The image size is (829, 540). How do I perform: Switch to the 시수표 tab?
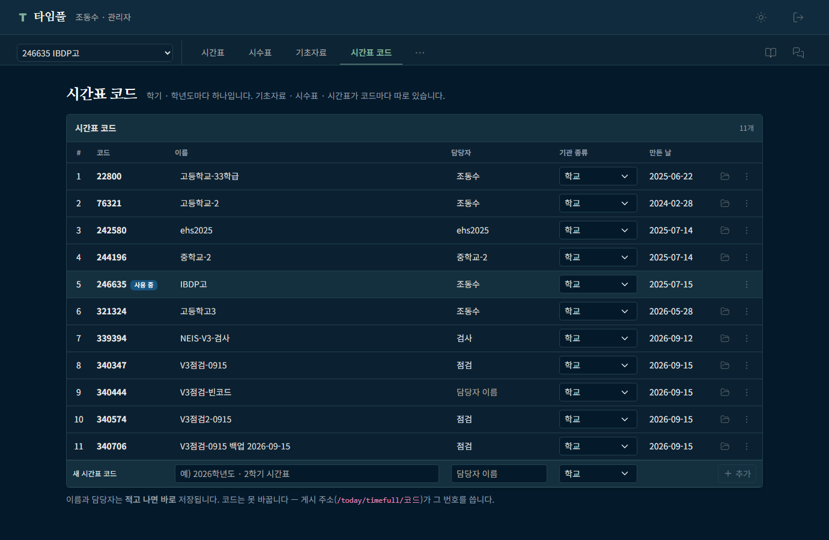tap(260, 53)
